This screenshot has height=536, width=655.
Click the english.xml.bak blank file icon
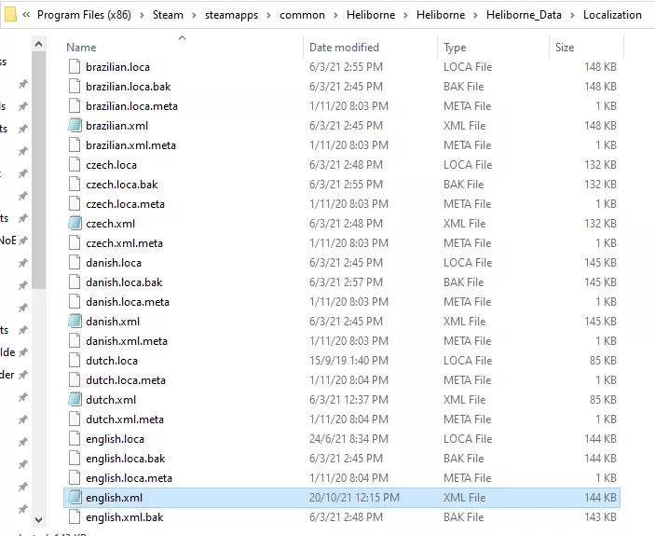(75, 516)
